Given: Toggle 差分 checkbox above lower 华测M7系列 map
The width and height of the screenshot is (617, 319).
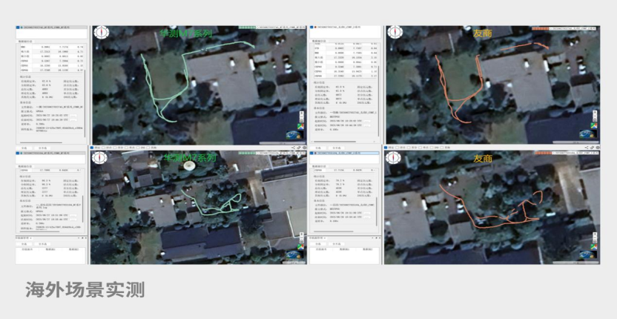Looking at the screenshot, I should coord(115,148).
